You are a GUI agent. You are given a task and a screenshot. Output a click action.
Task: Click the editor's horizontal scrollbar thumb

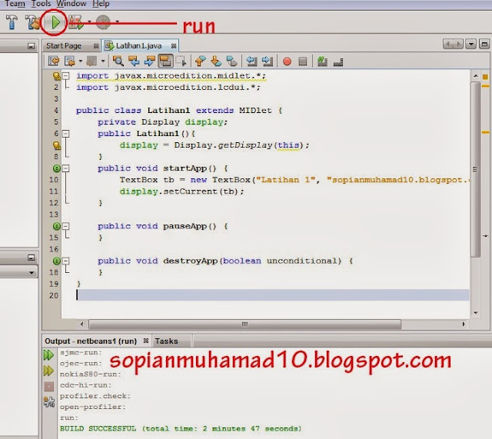[244, 324]
